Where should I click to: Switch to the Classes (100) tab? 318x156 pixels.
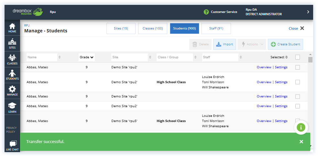tap(153, 28)
